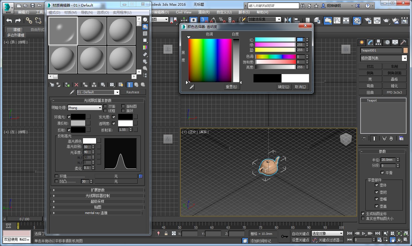The height and width of the screenshot is (246, 412).
Task: Toggle Show Shaded Material in Viewport icon
Action: pyautogui.click(x=121, y=85)
